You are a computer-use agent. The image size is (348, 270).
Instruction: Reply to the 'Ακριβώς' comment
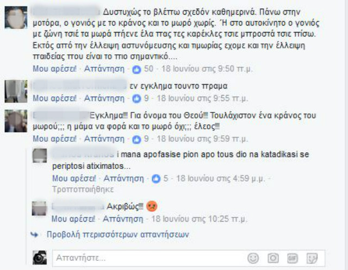tap(123, 219)
